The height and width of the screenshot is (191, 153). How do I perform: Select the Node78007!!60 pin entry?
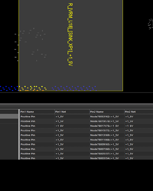point(105,149)
